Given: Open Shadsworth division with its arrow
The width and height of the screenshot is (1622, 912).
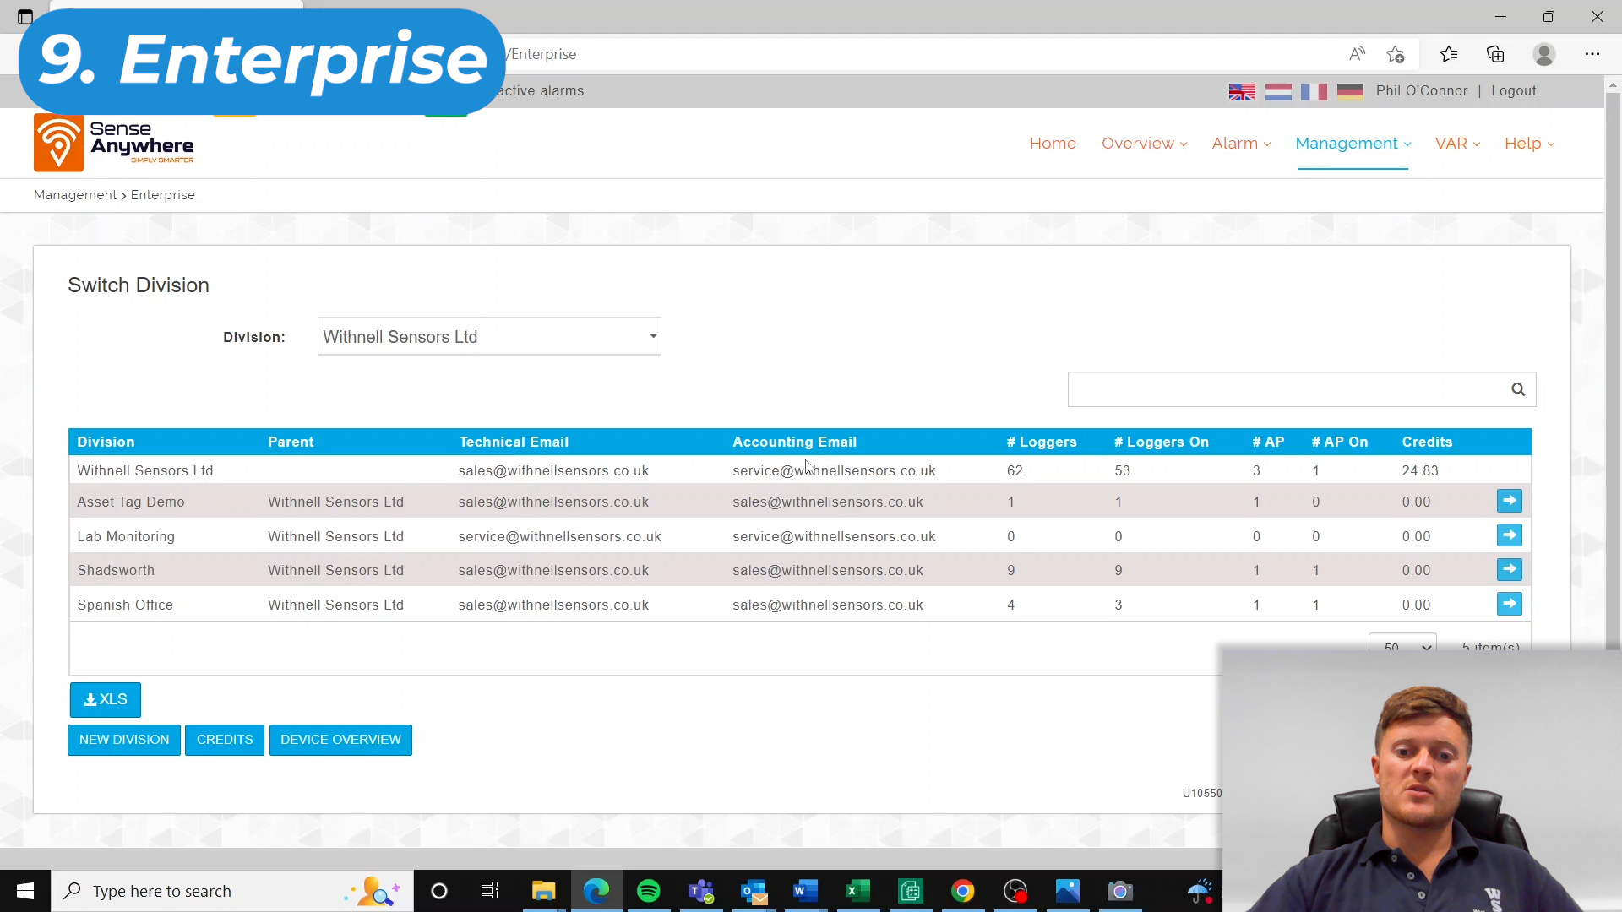Looking at the screenshot, I should tap(1510, 569).
